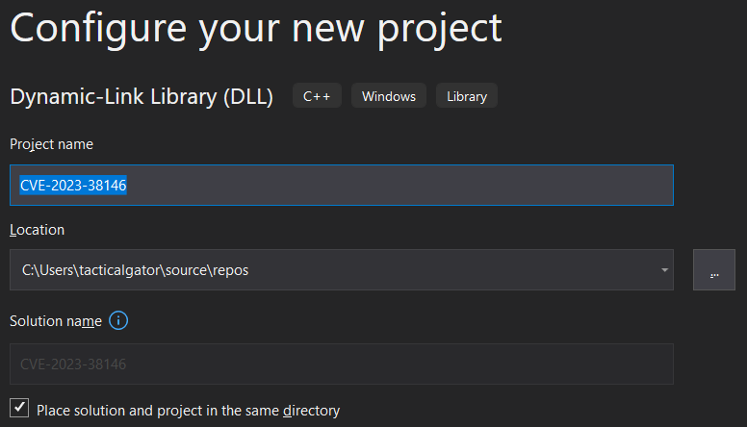Click the grayed Solution name field
Image resolution: width=747 pixels, height=427 pixels.
tap(342, 364)
